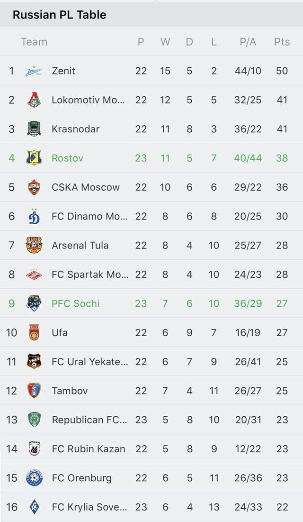Click the FC Spartak Moscow logo
Viewport: 303px width, 522px height.
(34, 275)
